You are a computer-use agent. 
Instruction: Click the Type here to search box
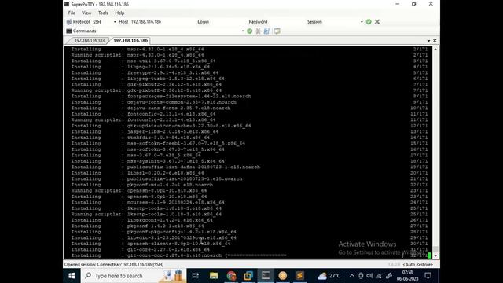point(133,276)
